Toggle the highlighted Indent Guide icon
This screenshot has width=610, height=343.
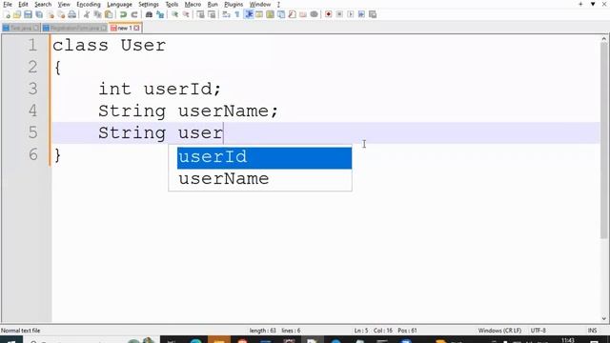249,15
